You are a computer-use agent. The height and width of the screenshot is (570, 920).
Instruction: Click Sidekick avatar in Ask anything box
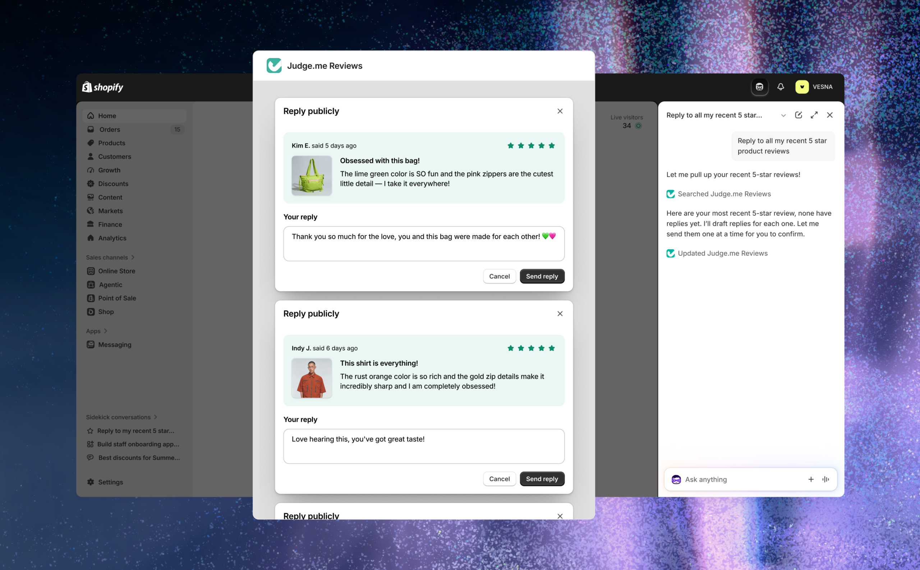pyautogui.click(x=676, y=479)
